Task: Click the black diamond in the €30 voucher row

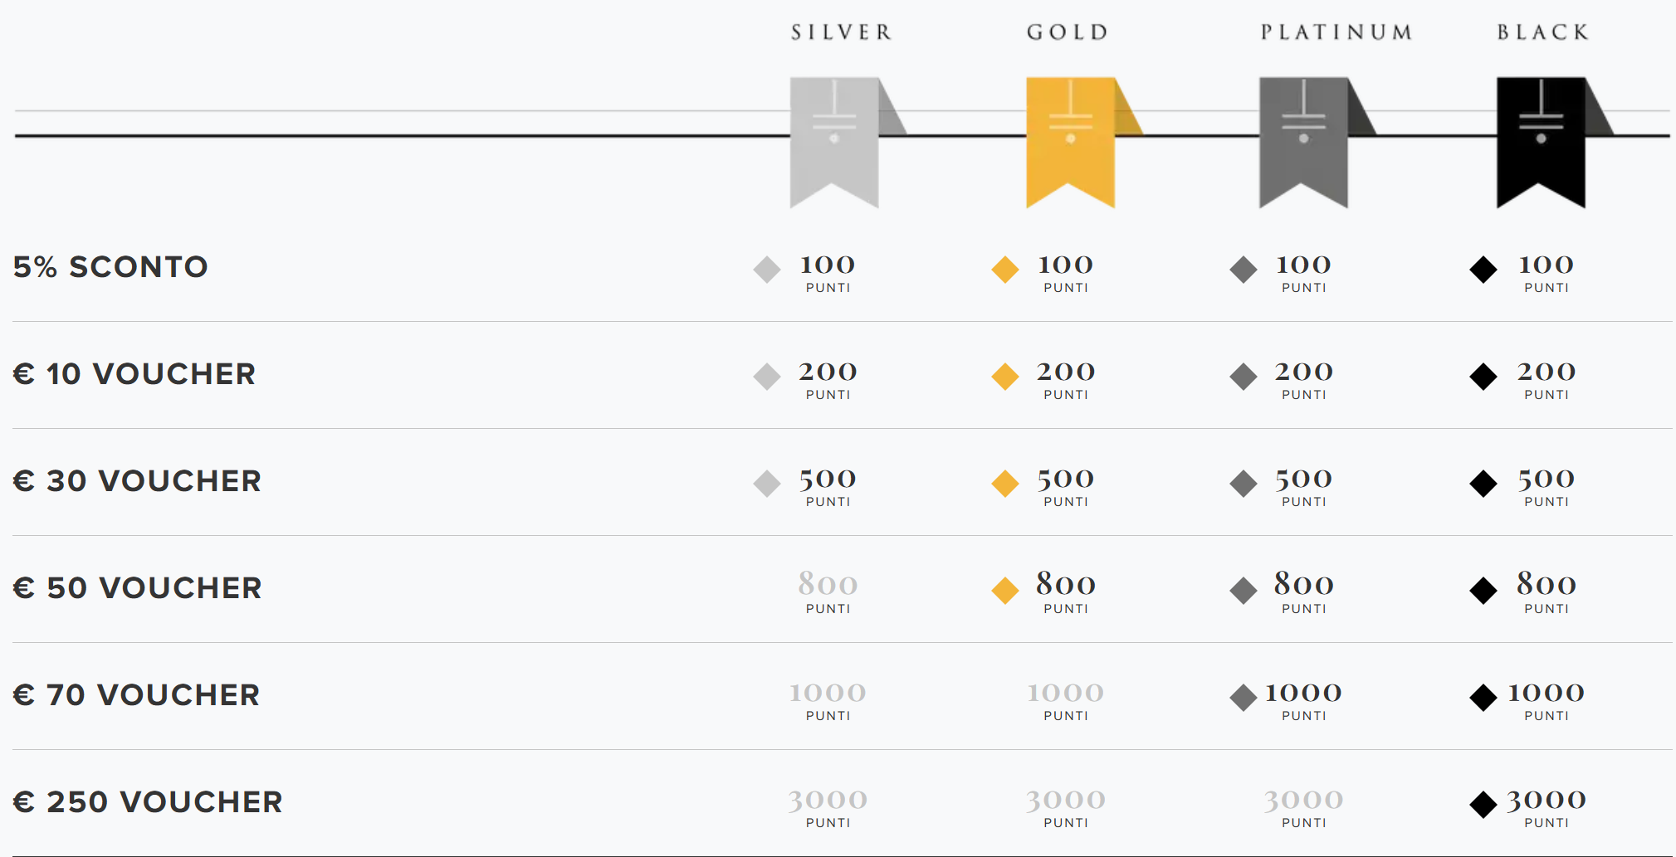Action: pyautogui.click(x=1483, y=484)
